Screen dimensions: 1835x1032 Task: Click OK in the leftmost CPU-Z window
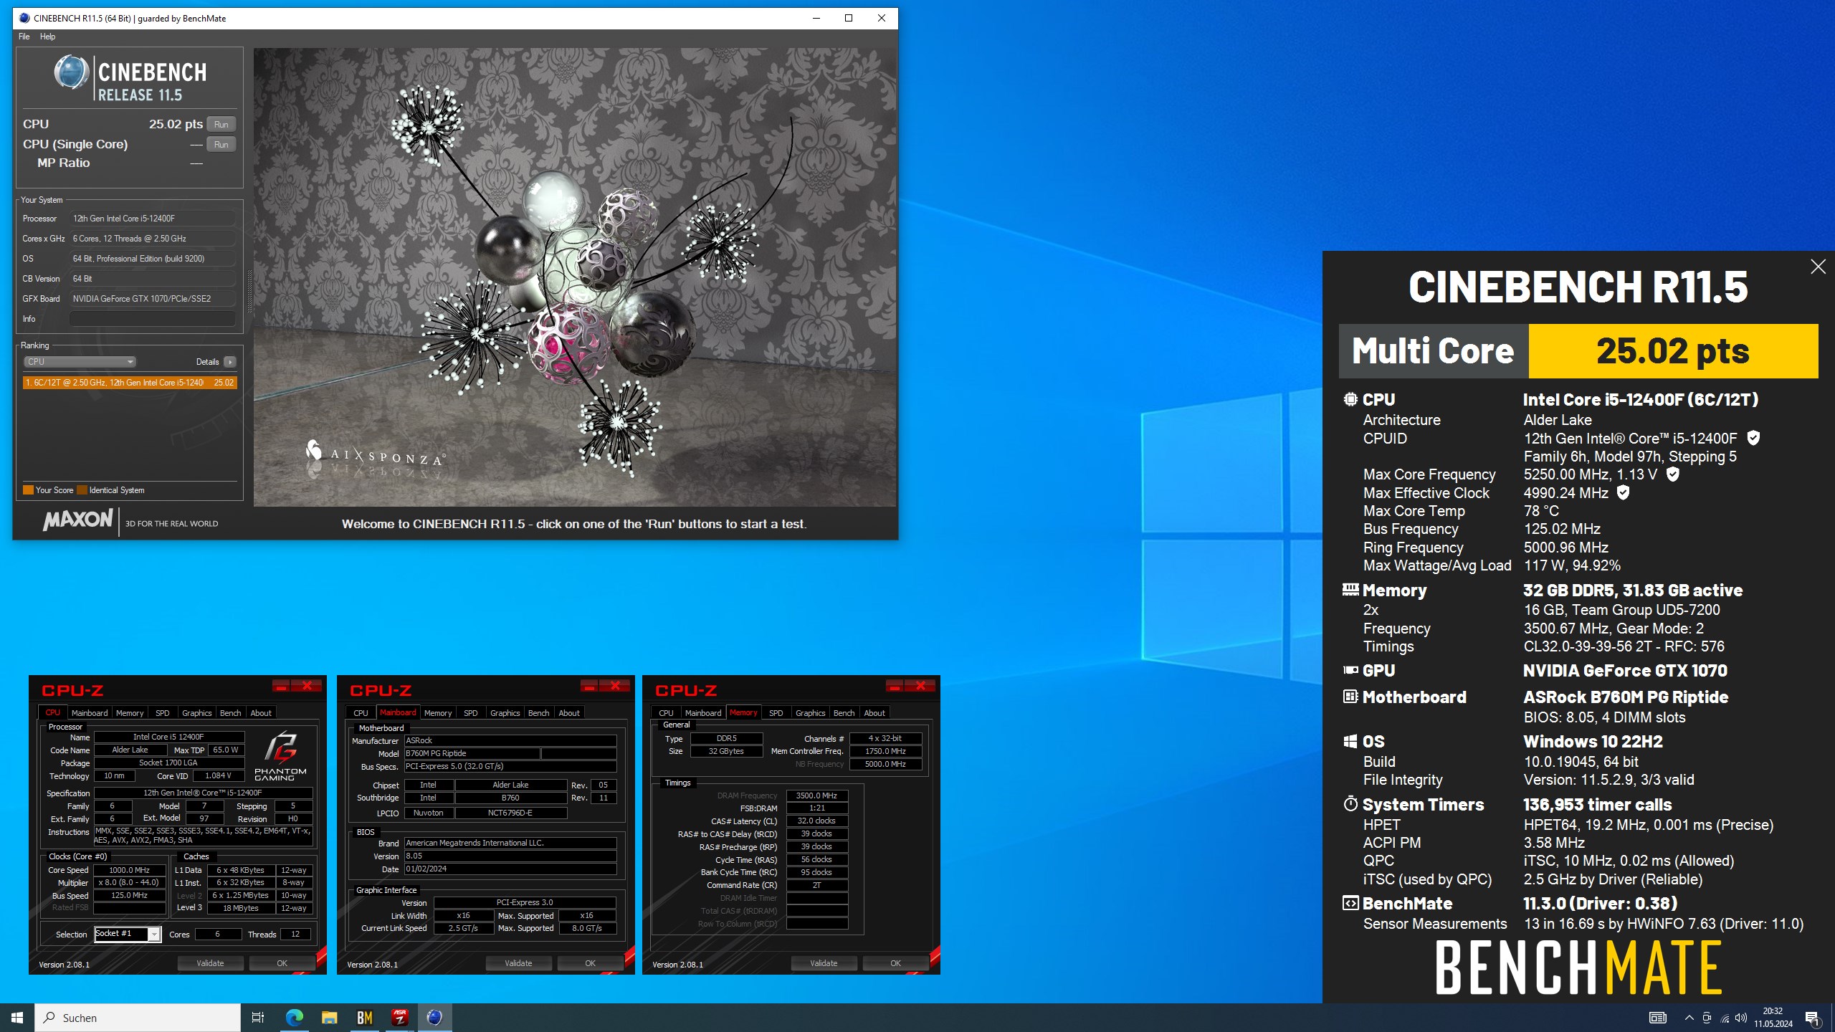point(282,963)
